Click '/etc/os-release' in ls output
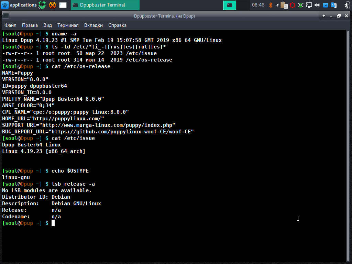 (149, 60)
